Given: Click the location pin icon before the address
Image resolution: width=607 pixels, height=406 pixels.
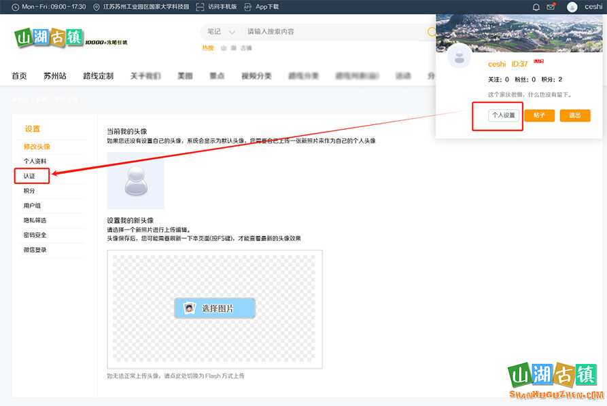Looking at the screenshot, I should [97, 7].
